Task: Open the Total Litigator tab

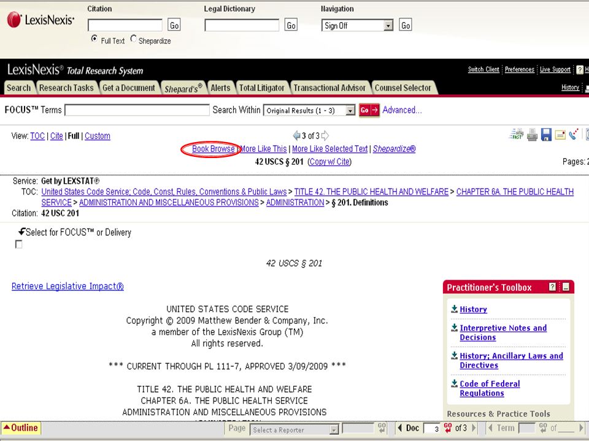Action: (262, 88)
